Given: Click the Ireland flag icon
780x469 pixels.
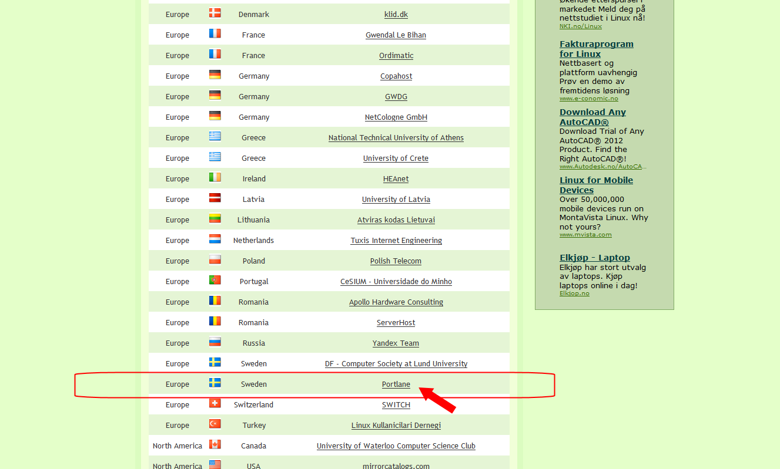Looking at the screenshot, I should [x=215, y=177].
